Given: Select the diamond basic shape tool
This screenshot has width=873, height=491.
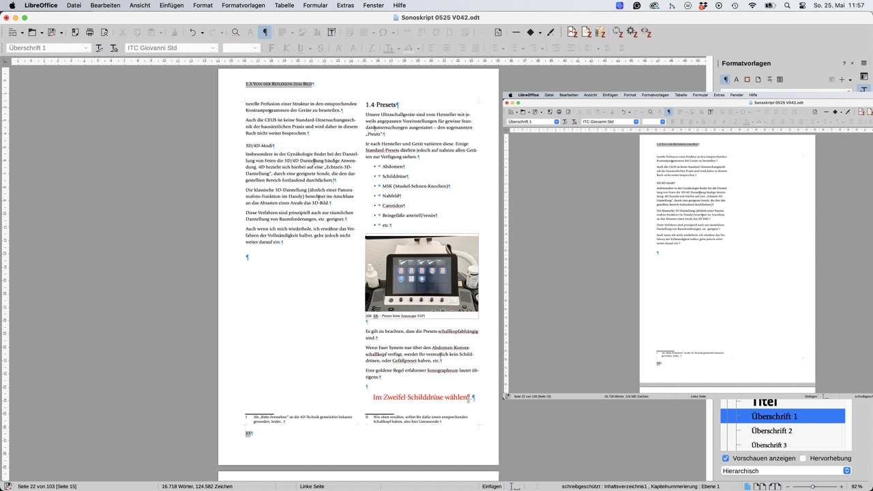Looking at the screenshot, I should click(530, 32).
